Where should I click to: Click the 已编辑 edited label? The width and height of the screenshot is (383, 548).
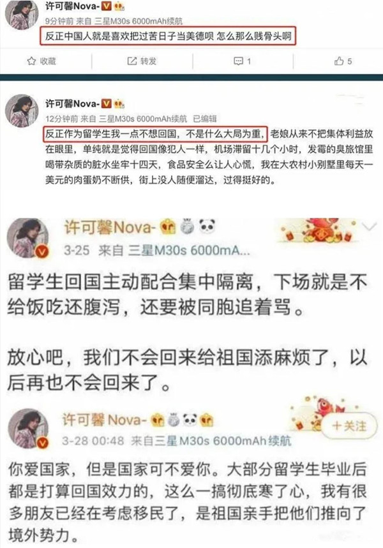(205, 119)
